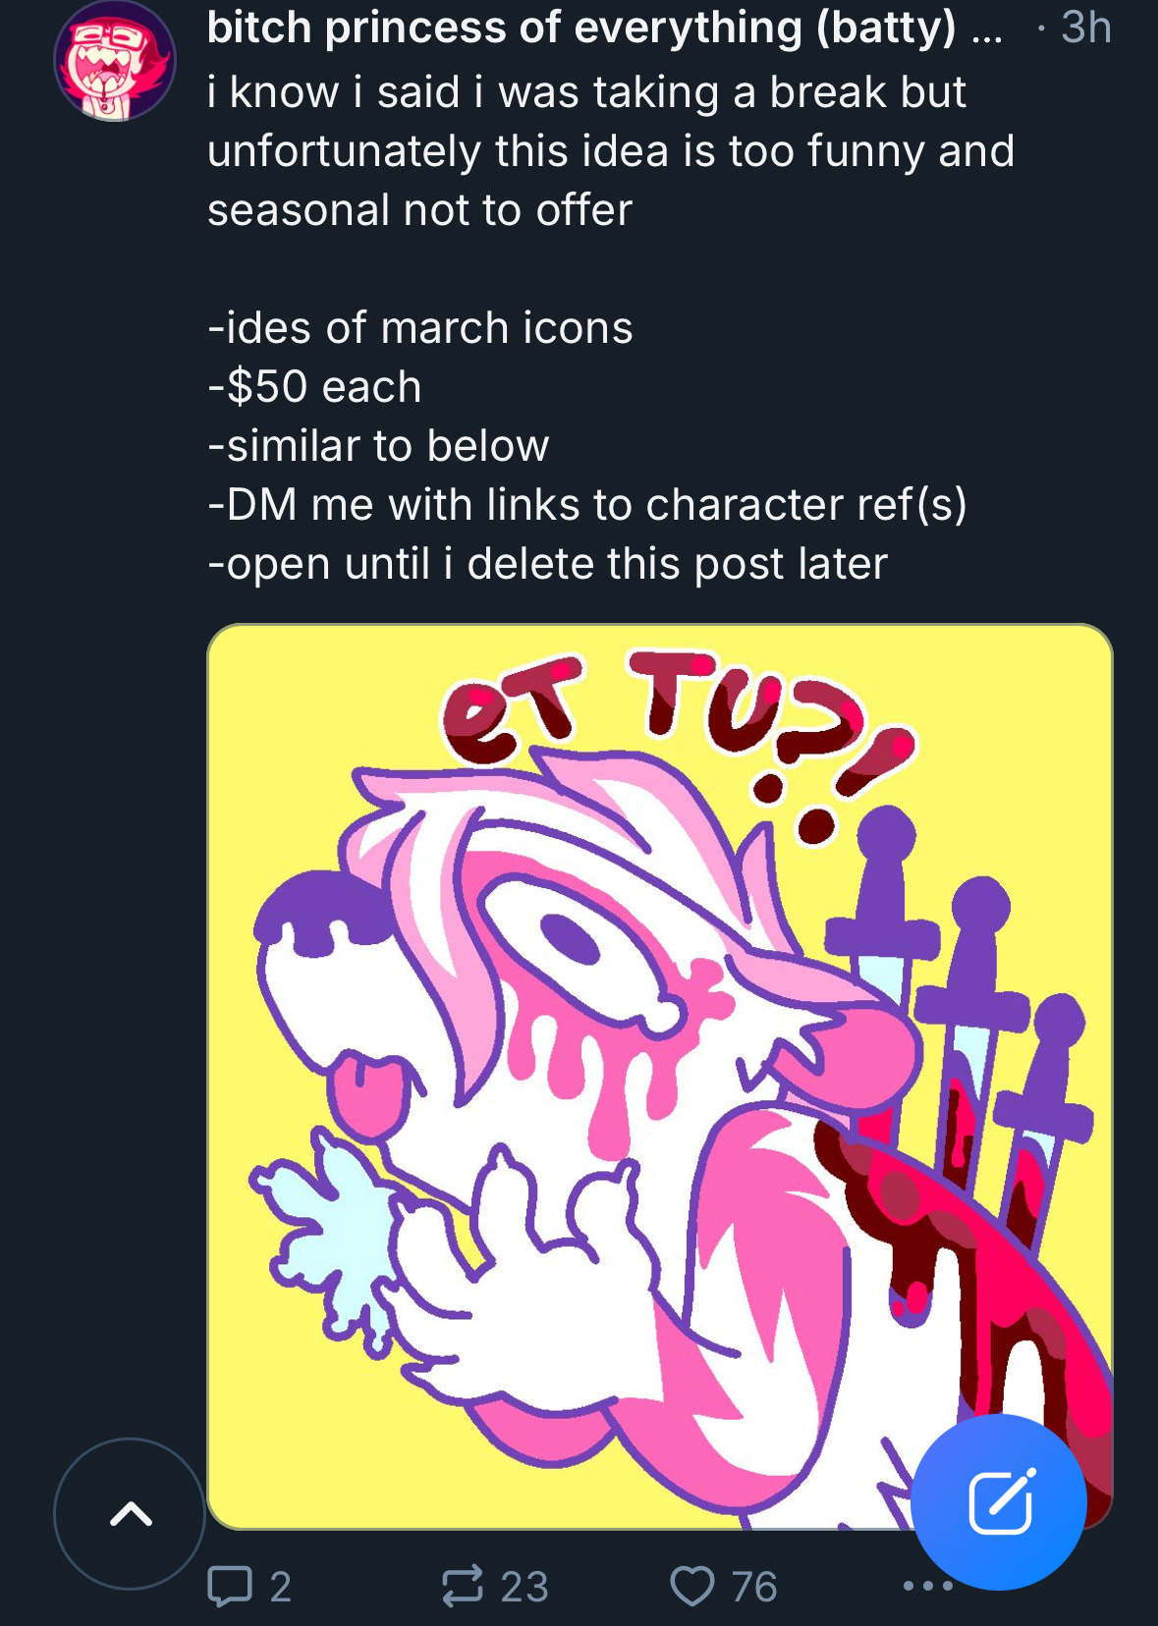Open the 'bitch princess of everything' display name
The width and height of the screenshot is (1158, 1626).
(581, 28)
